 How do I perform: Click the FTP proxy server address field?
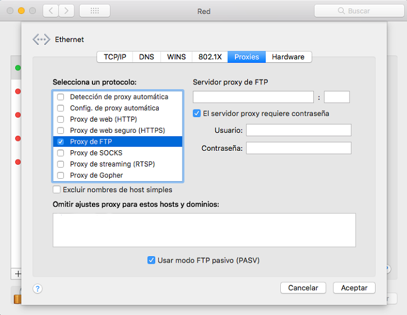pyautogui.click(x=253, y=97)
